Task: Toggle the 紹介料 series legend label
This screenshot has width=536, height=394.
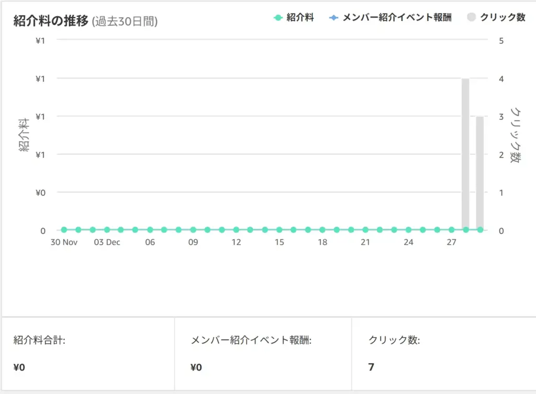Action: point(300,18)
